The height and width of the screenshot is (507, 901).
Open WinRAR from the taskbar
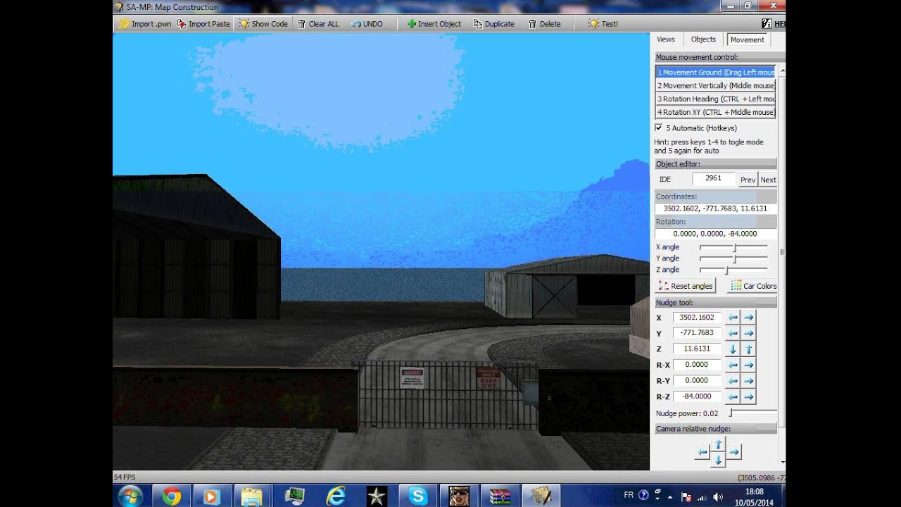(500, 496)
